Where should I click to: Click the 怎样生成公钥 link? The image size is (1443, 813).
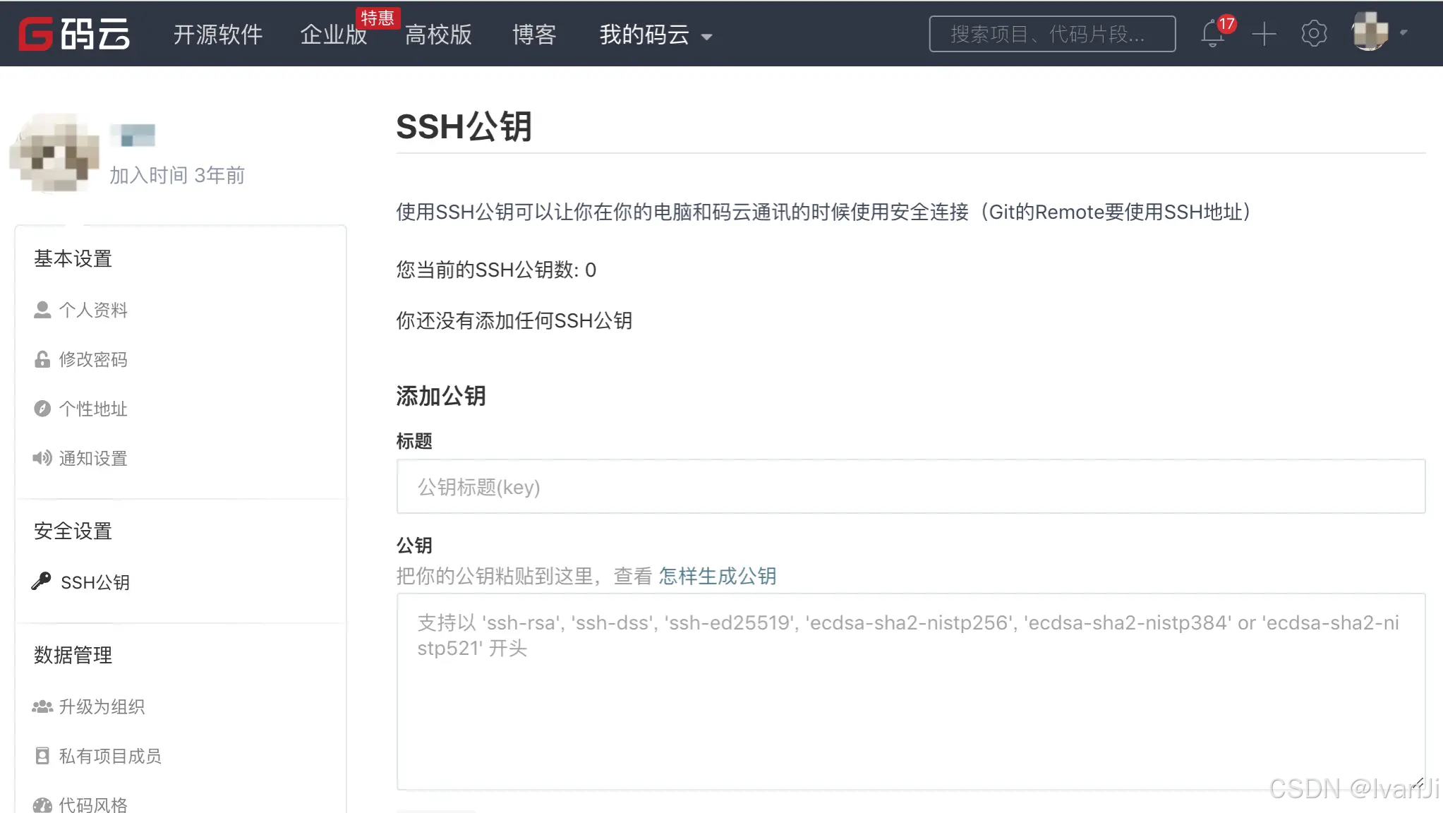717,576
